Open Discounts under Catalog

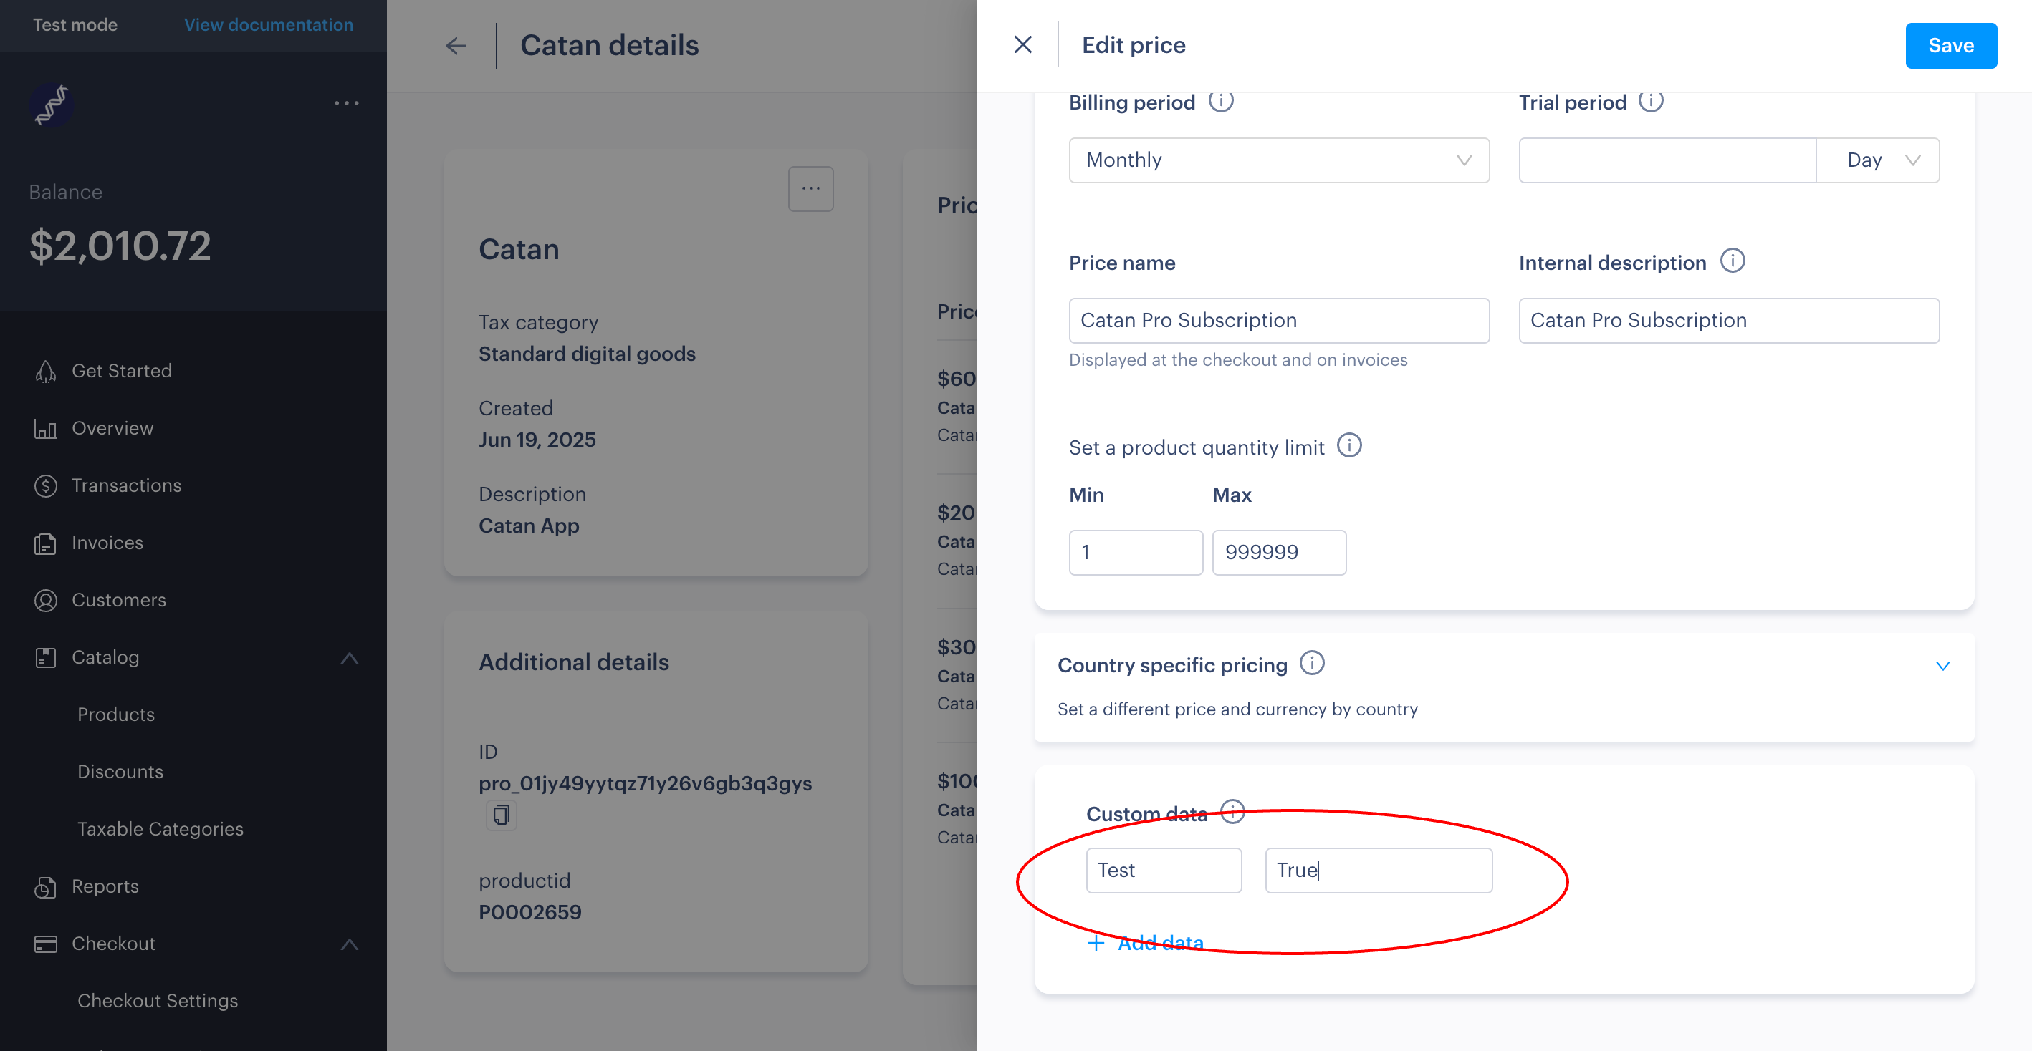120,772
